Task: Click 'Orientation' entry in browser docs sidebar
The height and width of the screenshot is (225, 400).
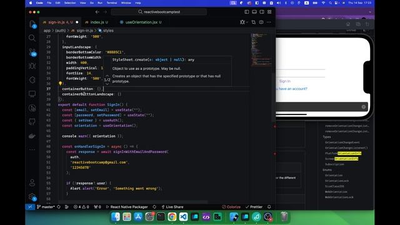Action: (334, 176)
